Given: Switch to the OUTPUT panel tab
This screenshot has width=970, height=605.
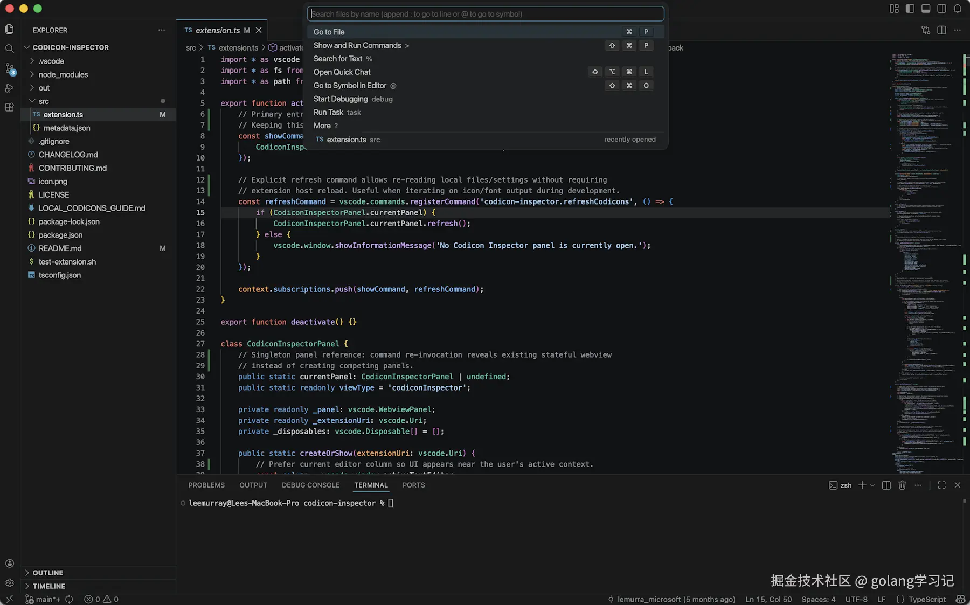Looking at the screenshot, I should point(253,485).
